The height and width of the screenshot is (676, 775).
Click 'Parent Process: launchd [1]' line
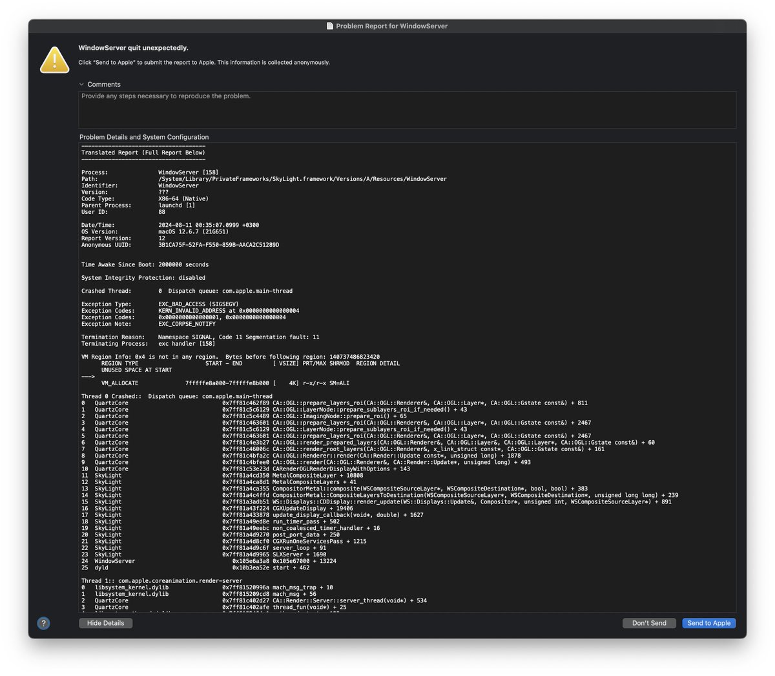click(138, 206)
